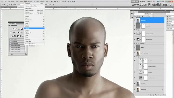Open the layer blend mode Normal dropdown
The height and width of the screenshot is (98, 174).
pos(139,14)
